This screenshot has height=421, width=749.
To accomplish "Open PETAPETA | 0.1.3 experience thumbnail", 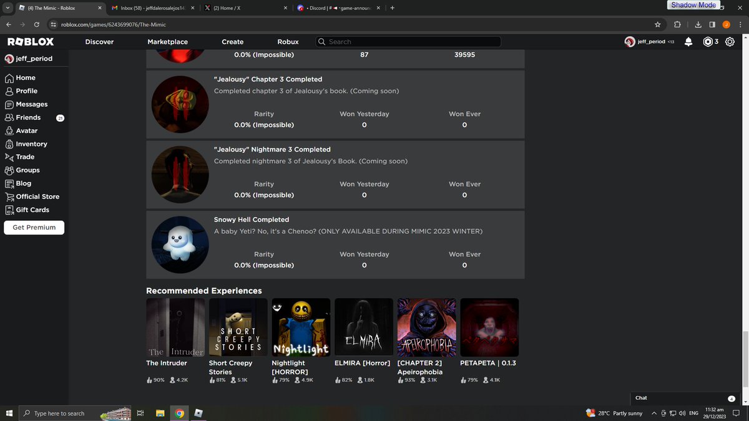I will pyautogui.click(x=489, y=327).
